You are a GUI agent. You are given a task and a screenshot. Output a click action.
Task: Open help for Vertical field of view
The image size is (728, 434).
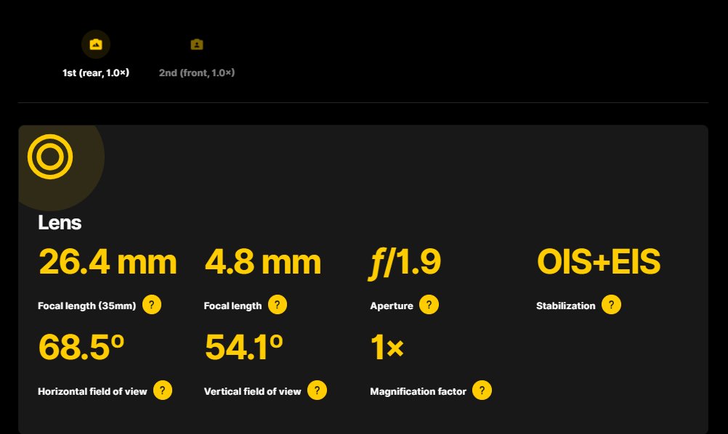[317, 390]
